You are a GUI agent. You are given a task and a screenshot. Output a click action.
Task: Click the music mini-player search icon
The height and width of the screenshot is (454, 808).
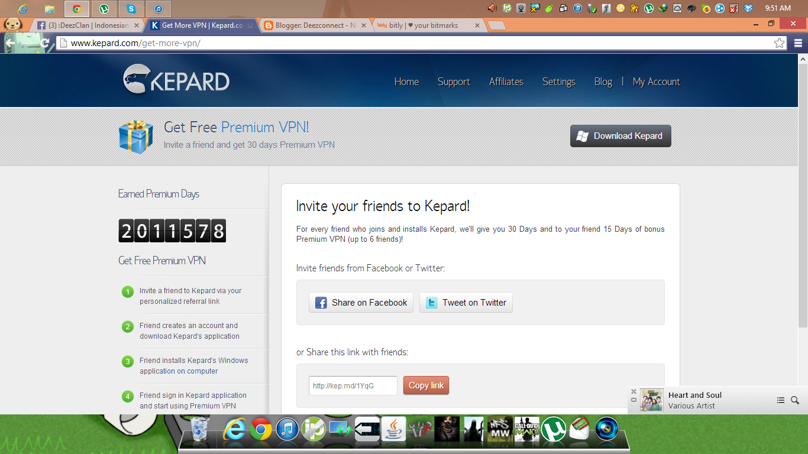click(795, 400)
